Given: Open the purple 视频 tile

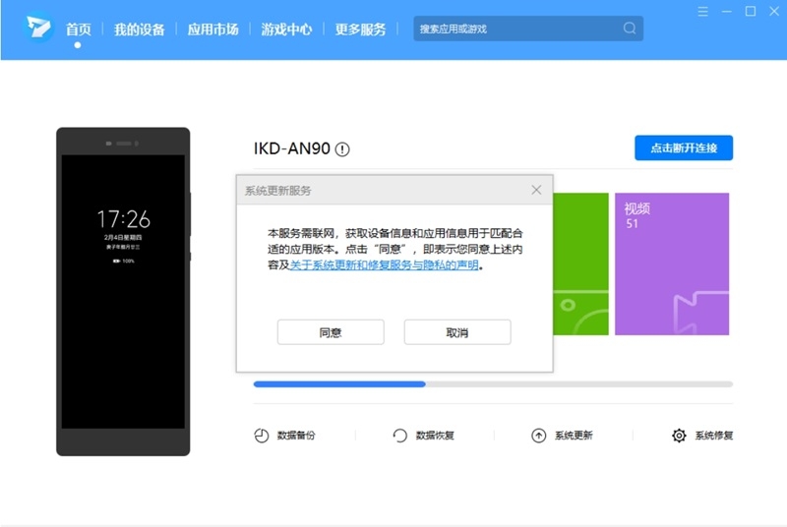Looking at the screenshot, I should pos(672,263).
